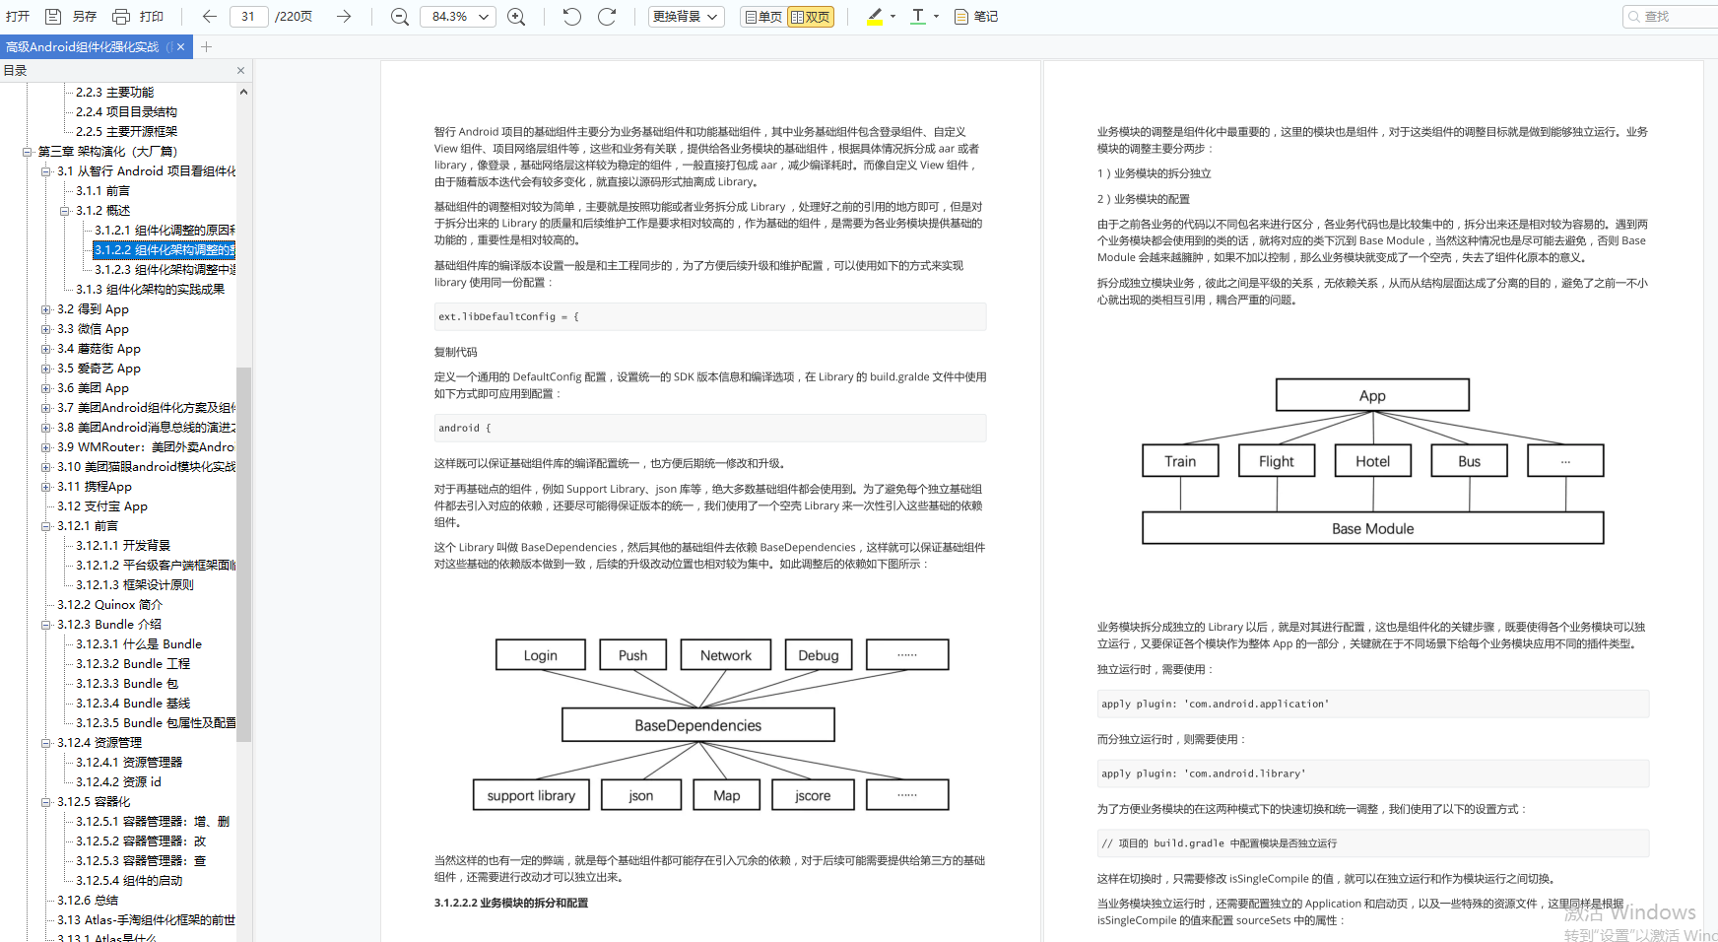Click the Base Module box in the diagram
The width and height of the screenshot is (1718, 942).
(1372, 528)
